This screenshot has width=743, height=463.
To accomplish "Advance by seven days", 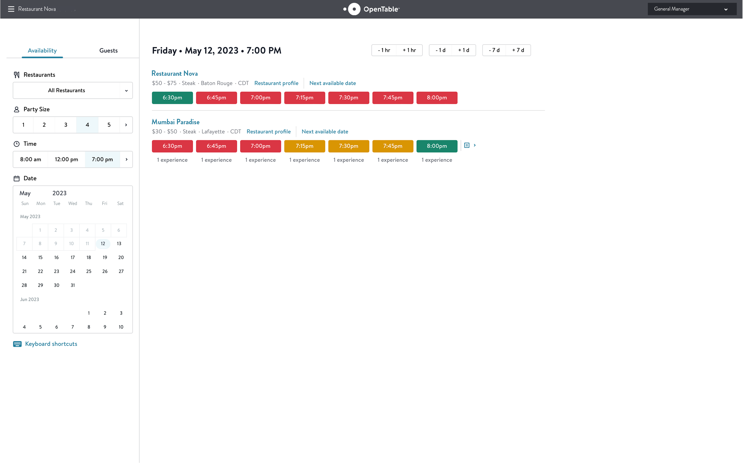I will click(518, 50).
